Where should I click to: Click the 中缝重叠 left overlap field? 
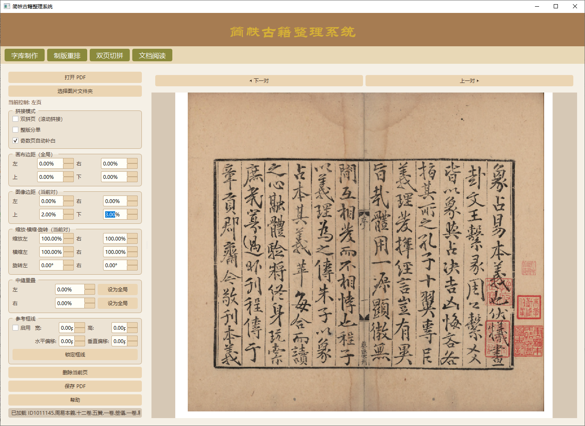[70, 290]
